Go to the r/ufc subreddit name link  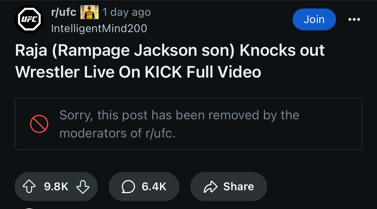[64, 12]
